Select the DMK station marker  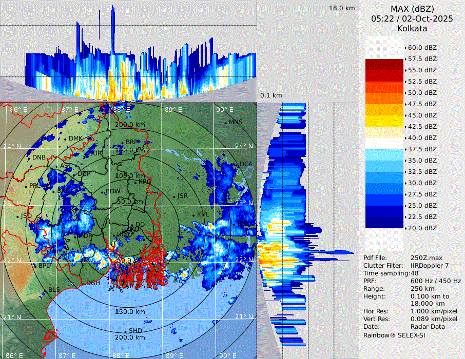pos(66,139)
